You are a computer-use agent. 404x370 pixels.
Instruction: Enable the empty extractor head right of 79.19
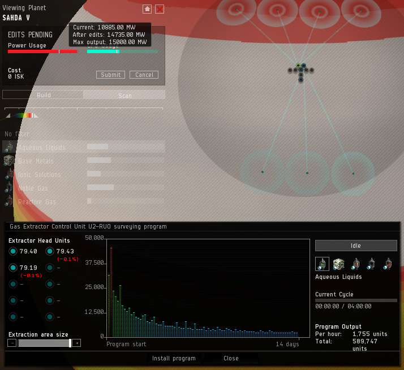click(50, 268)
